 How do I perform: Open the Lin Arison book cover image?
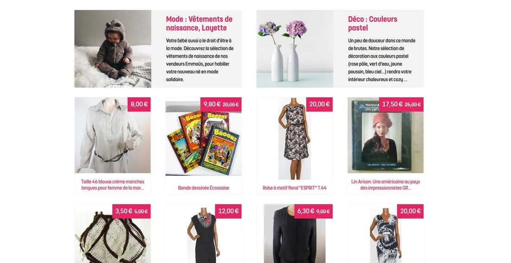tap(386, 135)
